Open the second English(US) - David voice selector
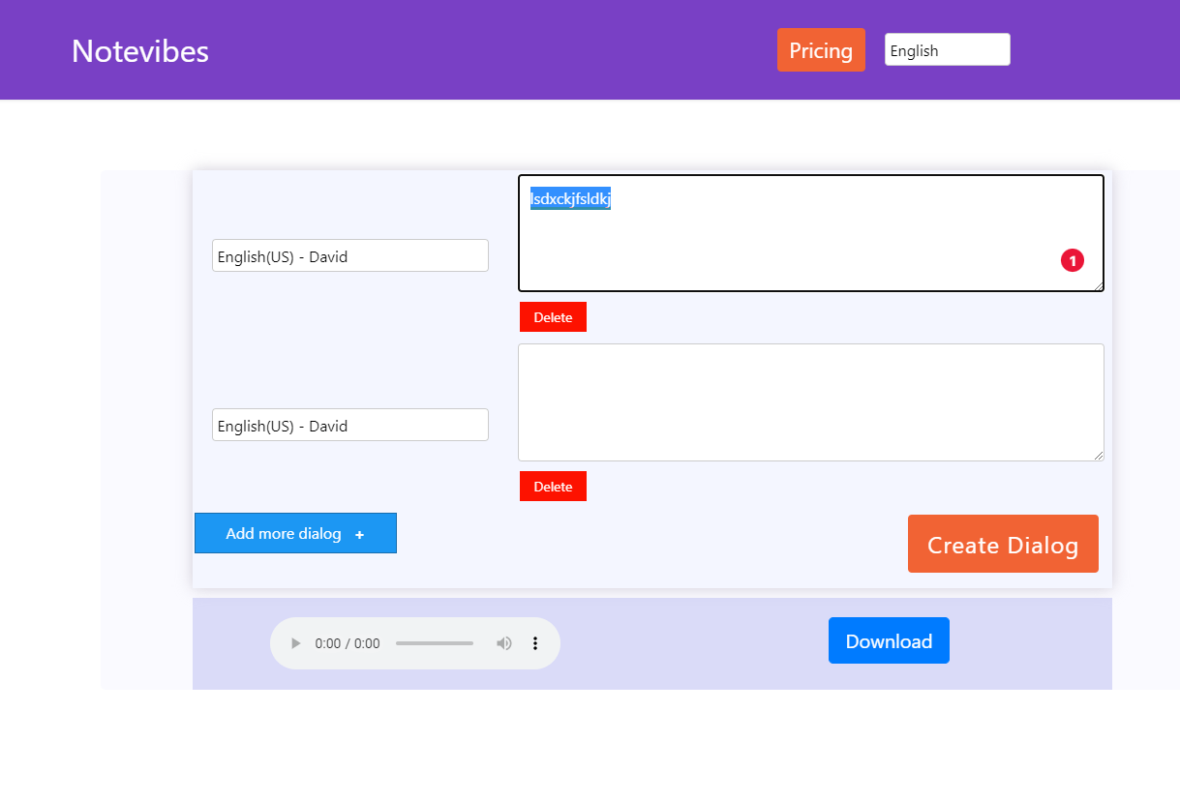This screenshot has height=801, width=1180. (x=349, y=424)
